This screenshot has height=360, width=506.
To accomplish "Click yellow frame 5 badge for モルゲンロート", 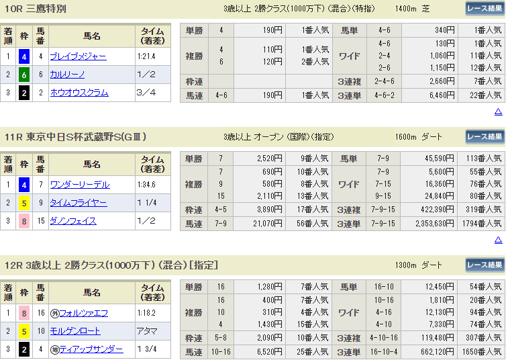I will point(24,332).
